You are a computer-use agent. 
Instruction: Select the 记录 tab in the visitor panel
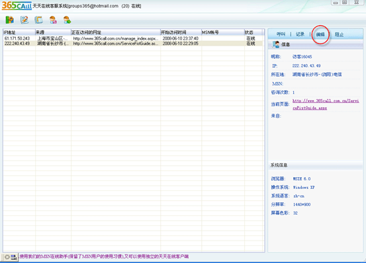(300, 34)
